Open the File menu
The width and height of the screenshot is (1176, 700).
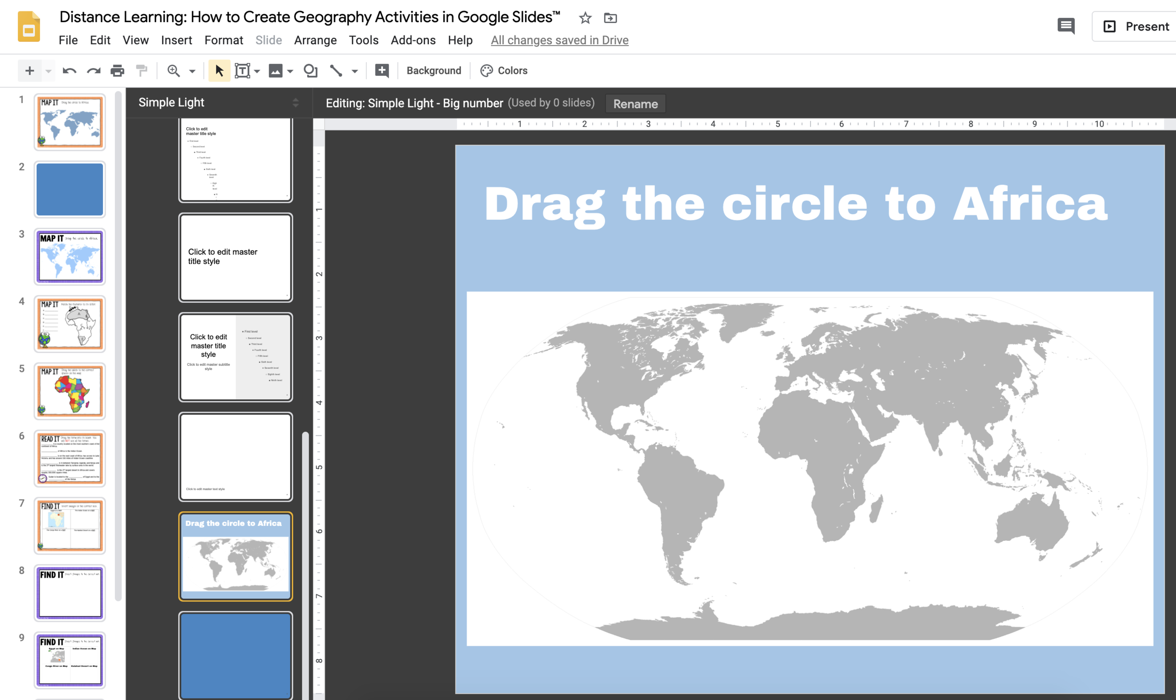point(68,40)
